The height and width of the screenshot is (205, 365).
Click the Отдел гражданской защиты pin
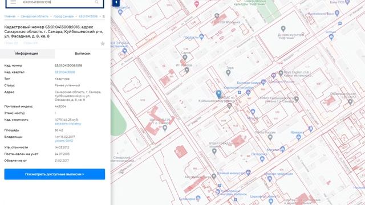[214, 151]
